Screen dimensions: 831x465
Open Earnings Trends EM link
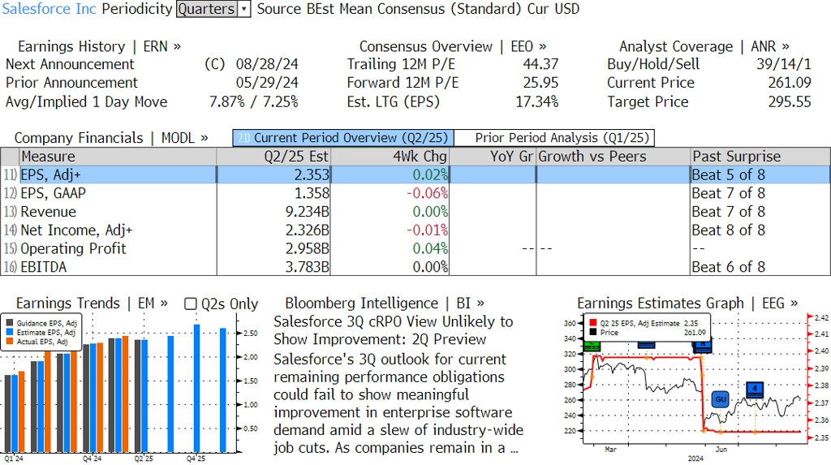[92, 304]
